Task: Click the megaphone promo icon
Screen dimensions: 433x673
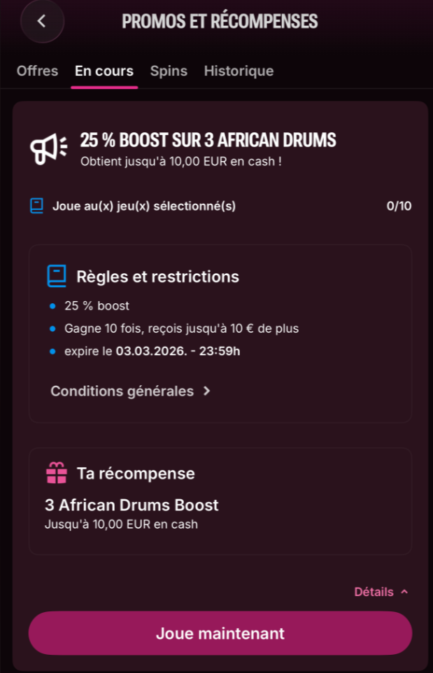Action: point(48,147)
